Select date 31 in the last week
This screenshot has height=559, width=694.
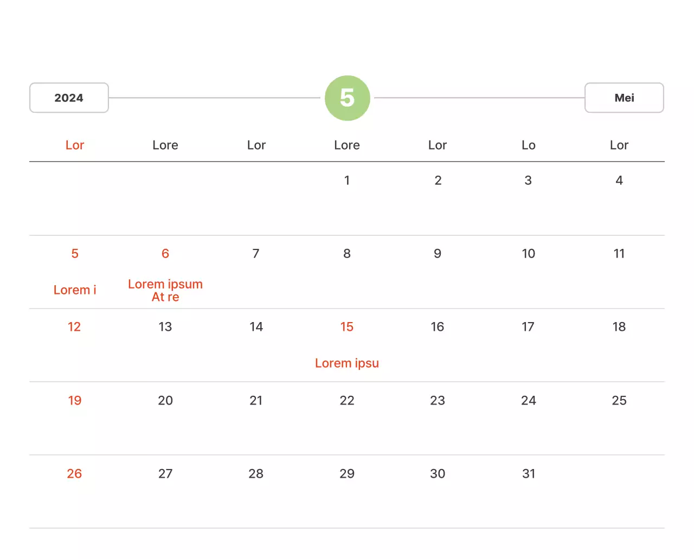[528, 474]
